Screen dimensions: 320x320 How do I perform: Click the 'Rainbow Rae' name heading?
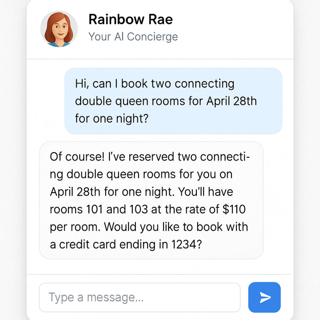point(130,19)
